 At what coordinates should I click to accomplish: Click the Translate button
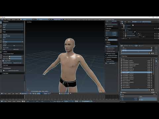tap(13, 24)
